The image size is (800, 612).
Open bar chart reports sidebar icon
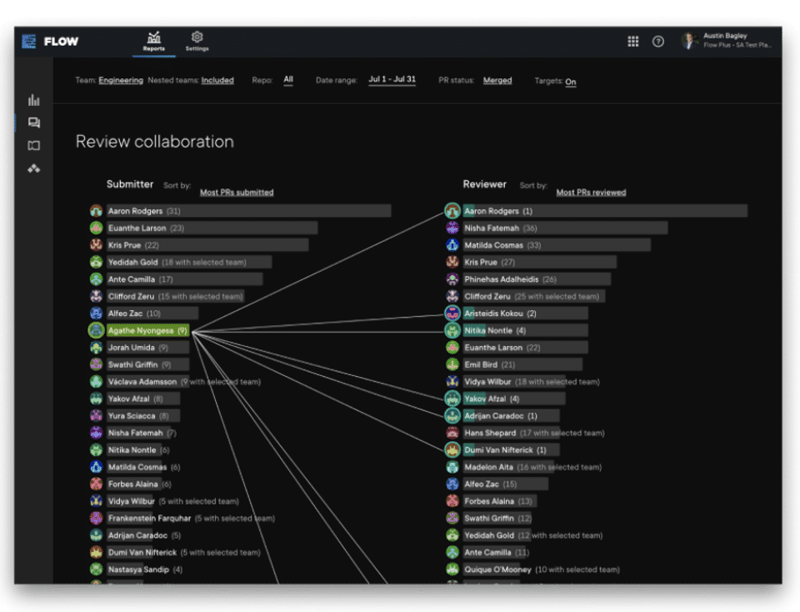33,100
